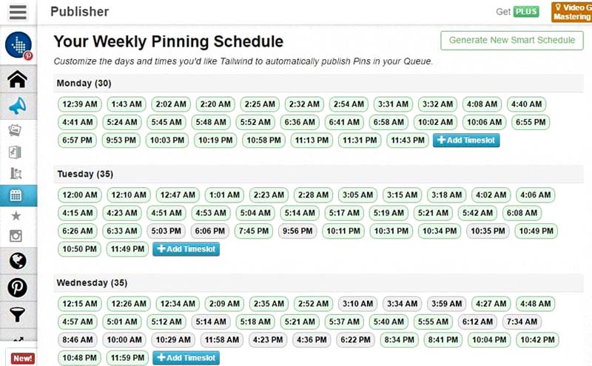Select the Wednesday 11:59 PM timeslot
The height and width of the screenshot is (366, 592).
click(x=127, y=358)
